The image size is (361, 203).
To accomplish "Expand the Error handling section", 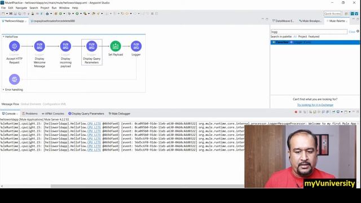I will coord(3,90).
